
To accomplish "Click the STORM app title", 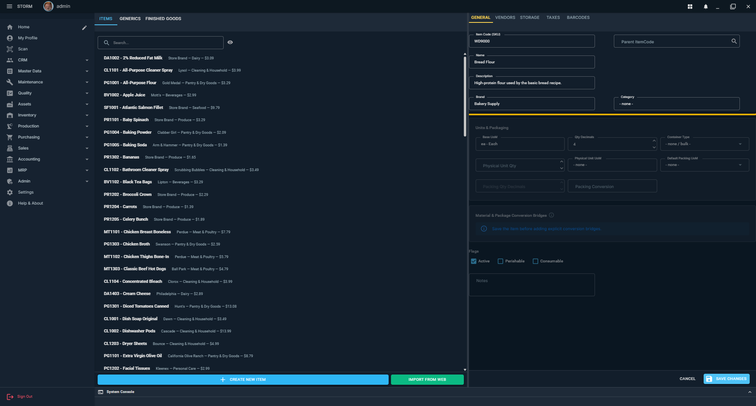I will pyautogui.click(x=25, y=6).
